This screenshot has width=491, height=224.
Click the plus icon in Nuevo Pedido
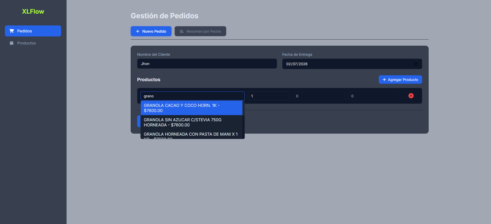point(138,31)
